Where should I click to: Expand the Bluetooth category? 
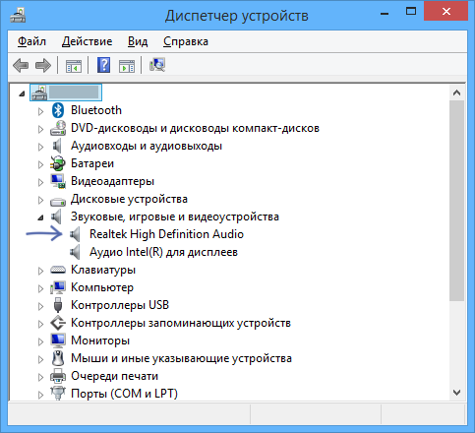[x=40, y=111]
